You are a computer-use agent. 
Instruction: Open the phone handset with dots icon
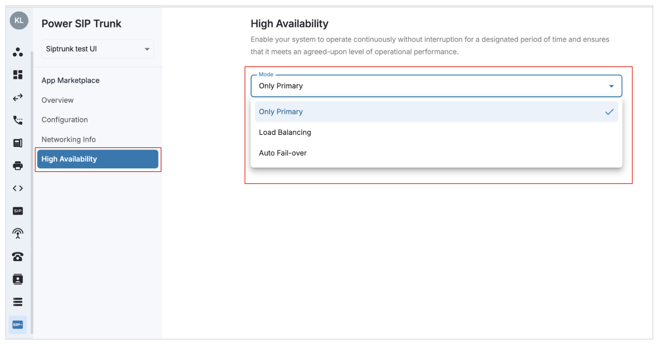[x=18, y=120]
